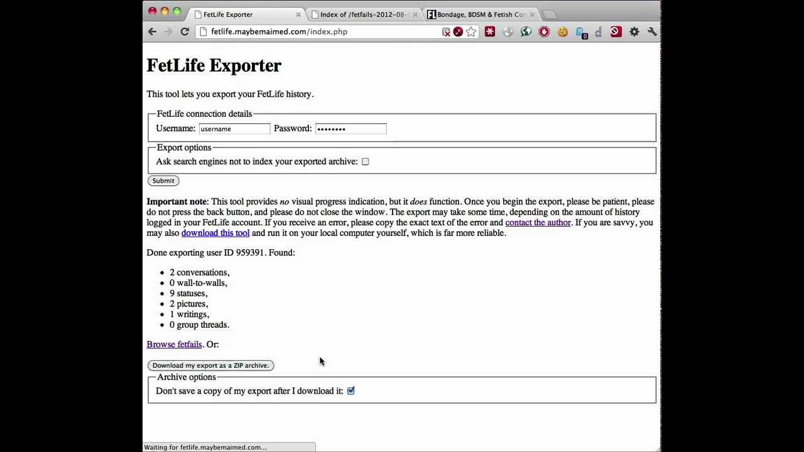This screenshot has width=804, height=452.
Task: Click the '1 writings,' list item
Action: point(190,314)
